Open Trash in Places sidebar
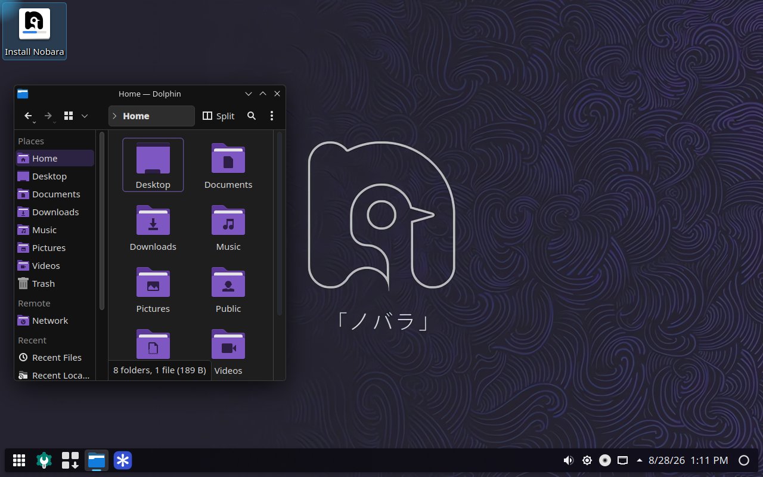Image resolution: width=763 pixels, height=477 pixels. point(55,283)
